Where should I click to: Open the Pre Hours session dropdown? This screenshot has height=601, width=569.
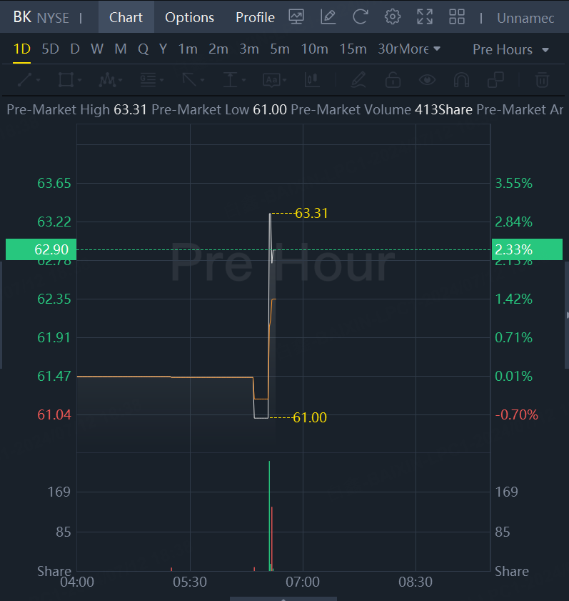510,49
